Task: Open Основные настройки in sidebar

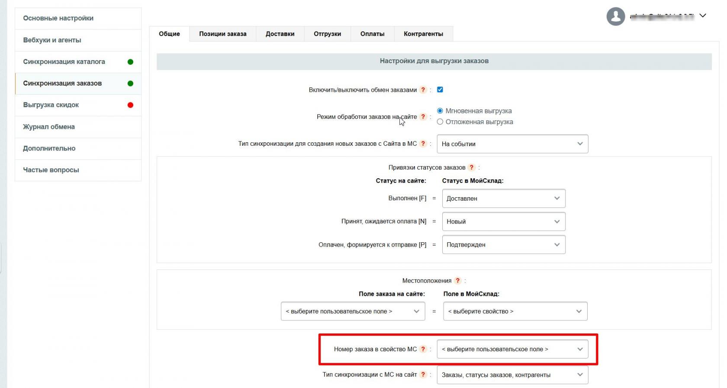Action: [78, 18]
